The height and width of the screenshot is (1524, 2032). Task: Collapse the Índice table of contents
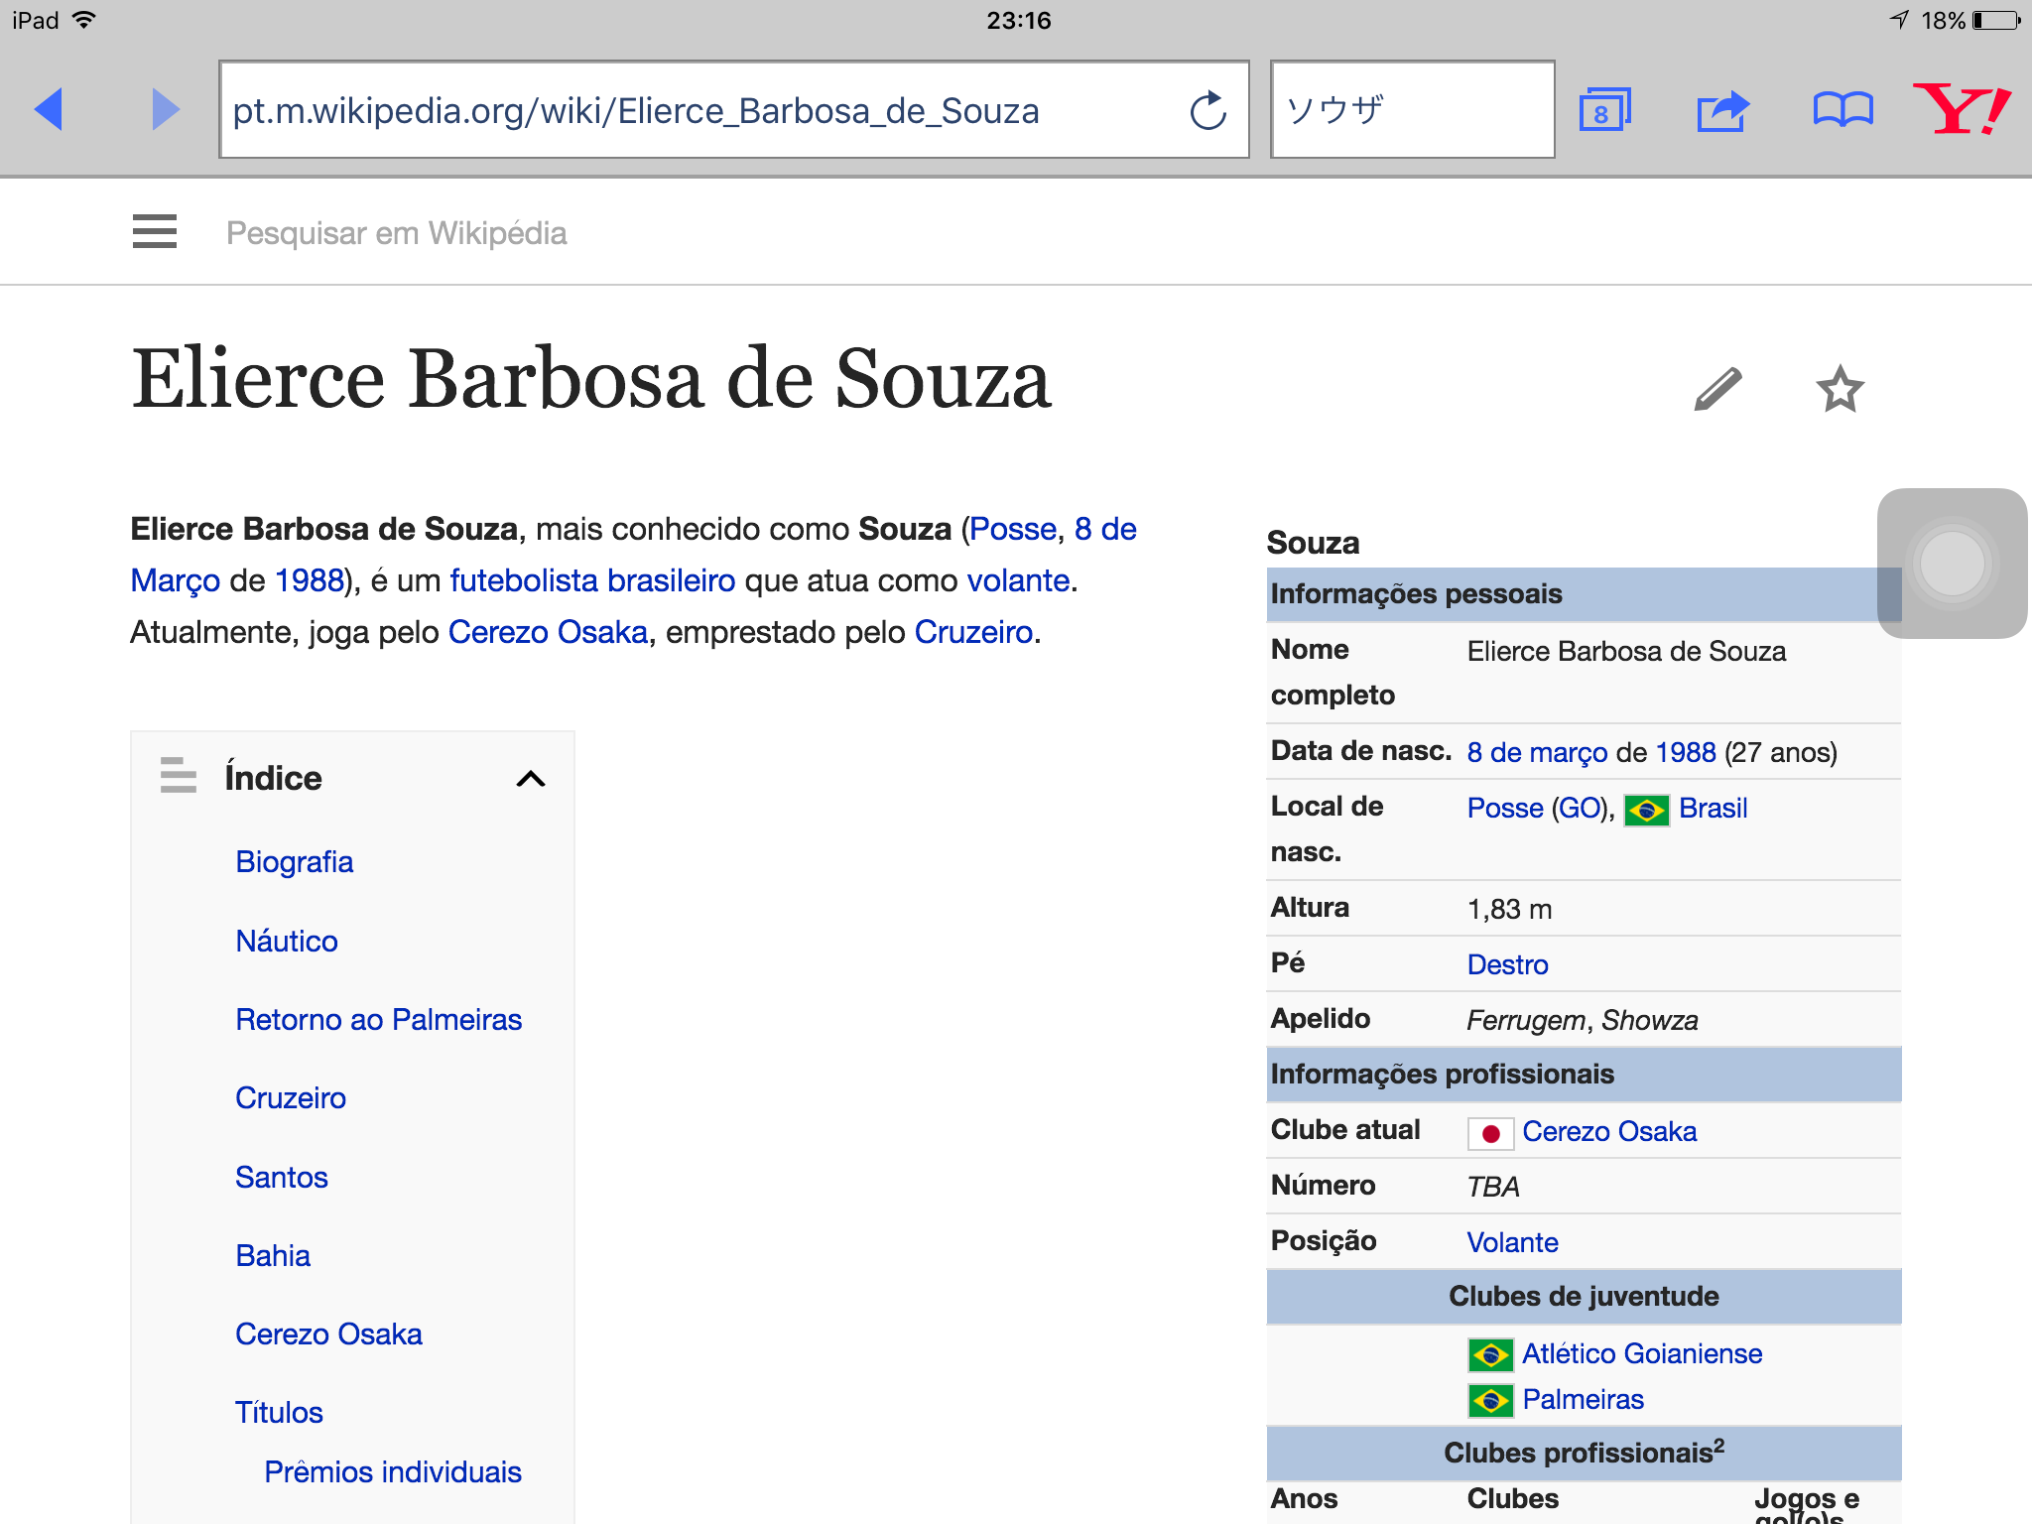coord(531,779)
